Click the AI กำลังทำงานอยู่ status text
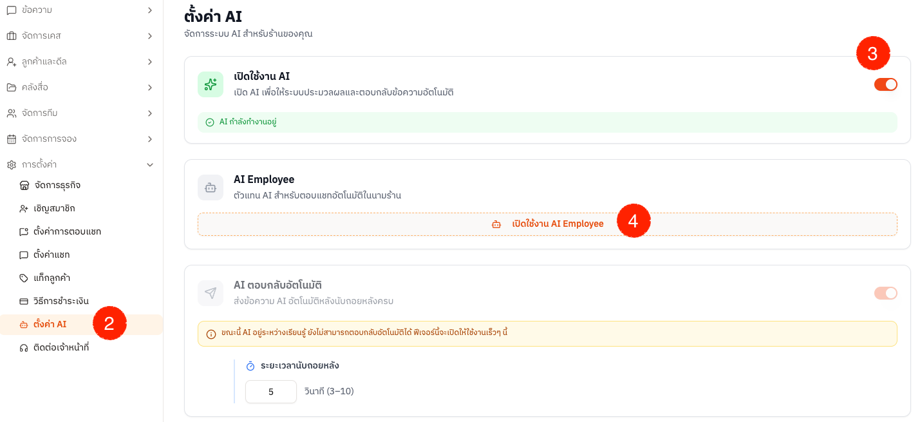The image size is (920, 422). [248, 122]
